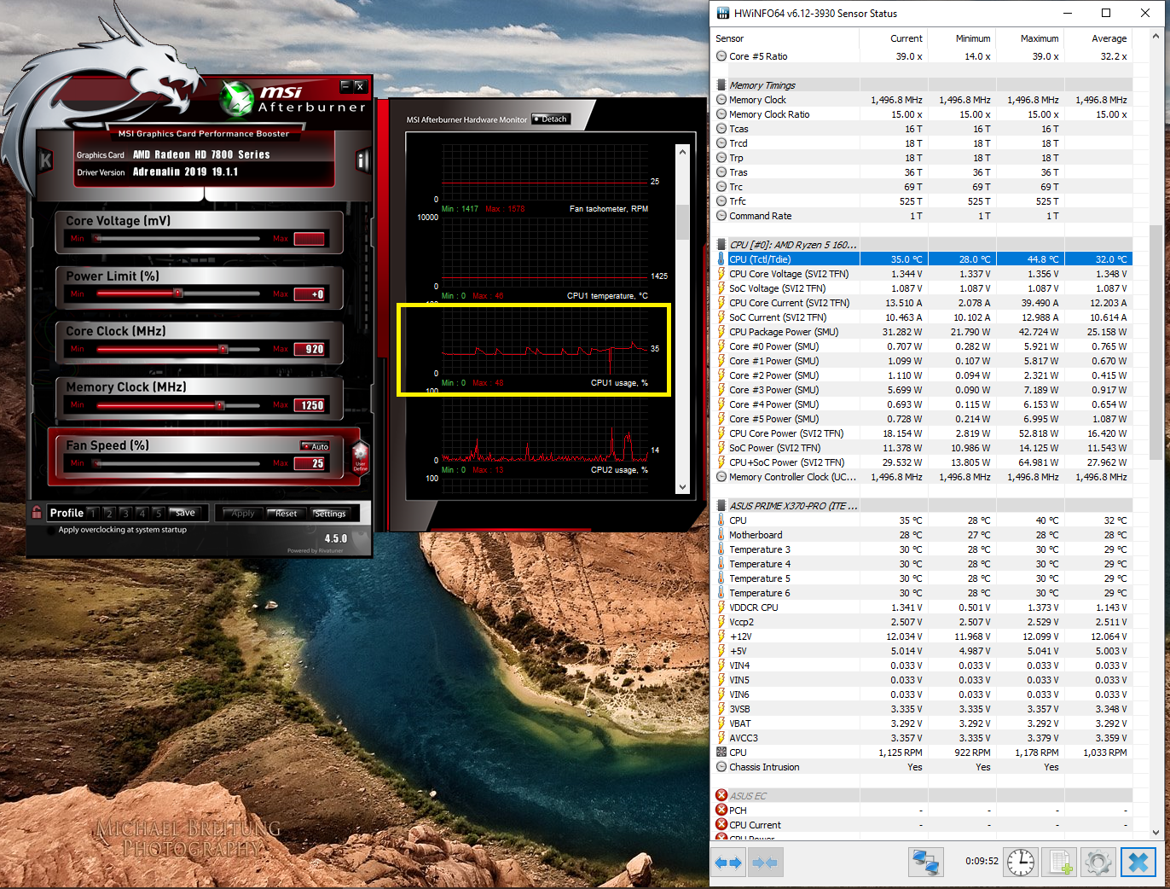
Task: Click the red X icon beside PCH
Action: tap(721, 811)
